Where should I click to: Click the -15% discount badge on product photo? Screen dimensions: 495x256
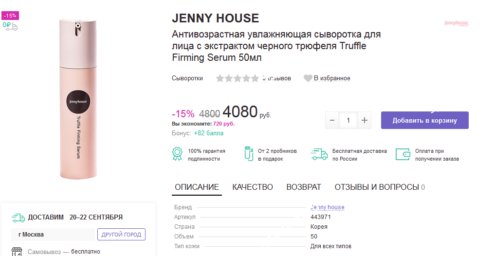10,16
